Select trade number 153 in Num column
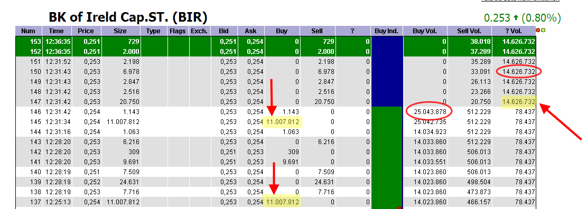The image size is (587, 209). point(36,41)
